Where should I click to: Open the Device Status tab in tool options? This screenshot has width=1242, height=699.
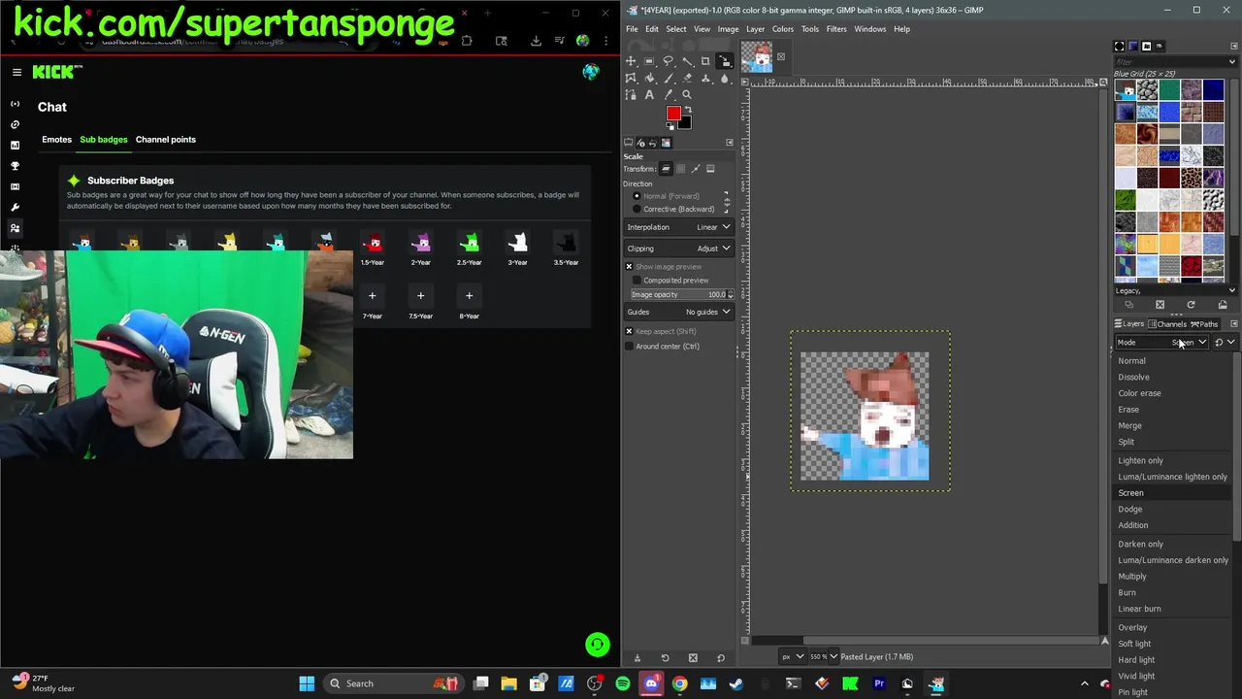click(x=641, y=143)
